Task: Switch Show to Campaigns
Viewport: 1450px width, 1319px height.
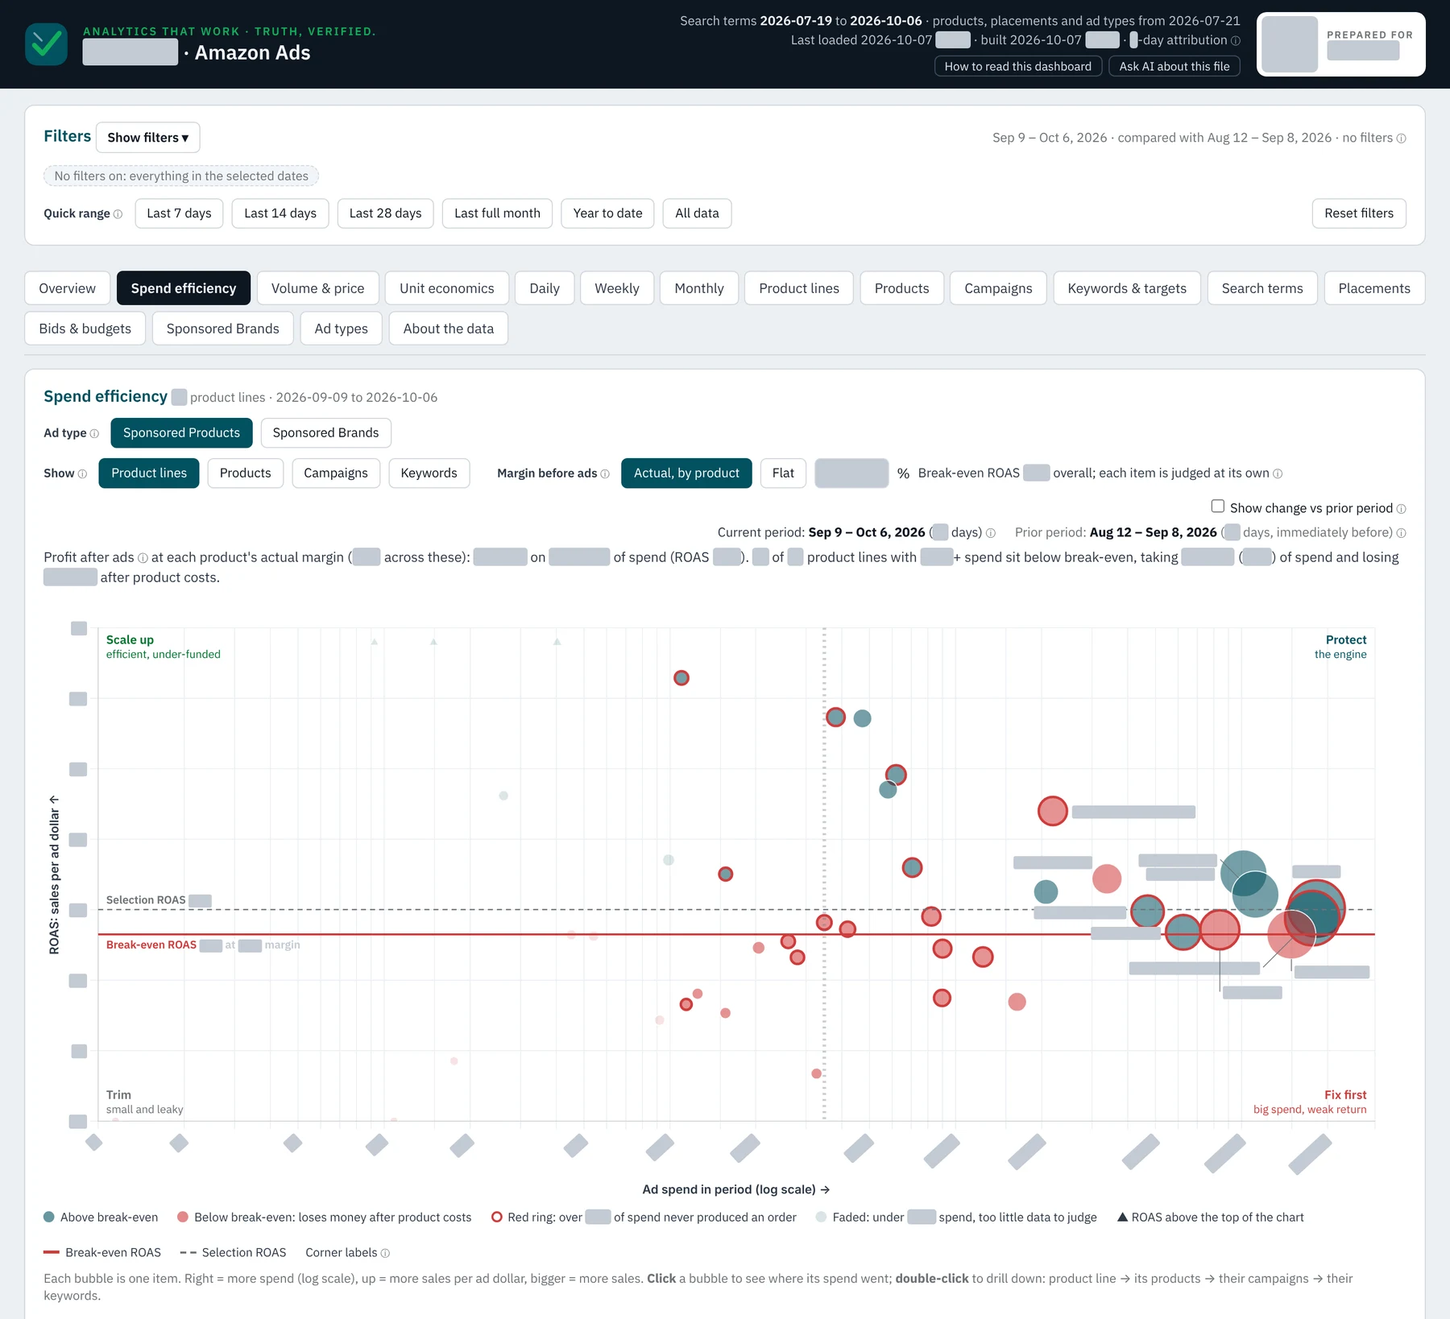Action: click(335, 473)
